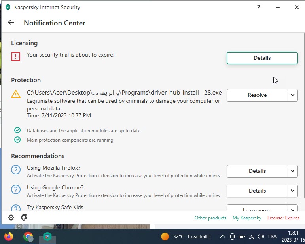The image size is (305, 244).
Task: Click the Google Chrome recommendation question icon
Action: pyautogui.click(x=16, y=189)
